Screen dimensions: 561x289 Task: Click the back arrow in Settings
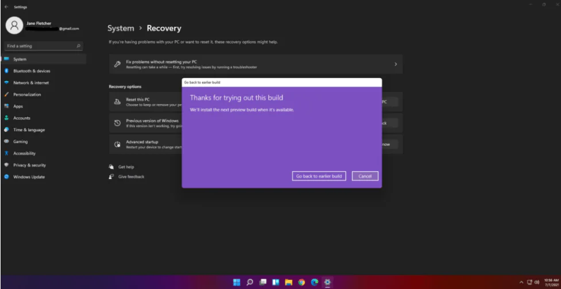tap(6, 7)
